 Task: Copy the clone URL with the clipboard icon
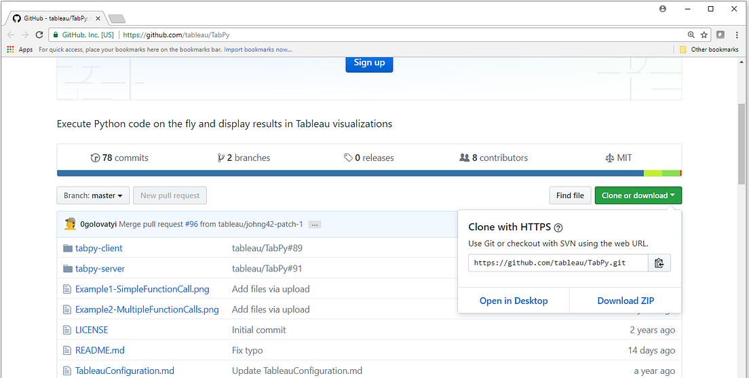[659, 263]
